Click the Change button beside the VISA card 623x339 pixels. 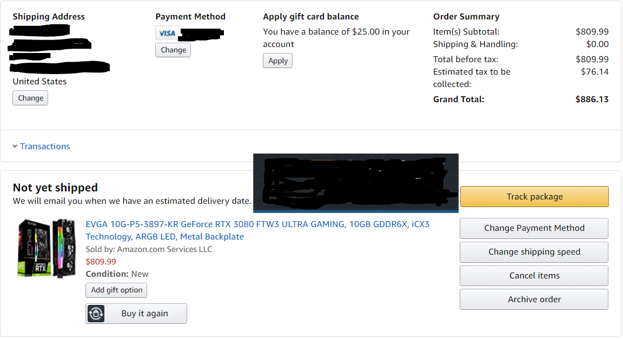(x=173, y=50)
